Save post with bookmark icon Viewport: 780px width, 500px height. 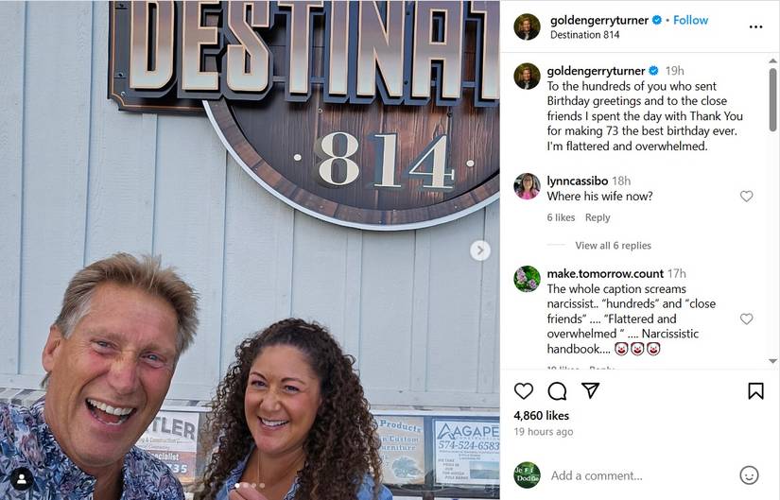click(x=755, y=391)
